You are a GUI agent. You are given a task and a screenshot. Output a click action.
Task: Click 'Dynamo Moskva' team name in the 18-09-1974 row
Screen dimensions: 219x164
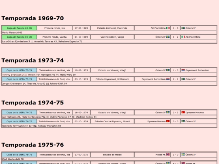(194, 113)
